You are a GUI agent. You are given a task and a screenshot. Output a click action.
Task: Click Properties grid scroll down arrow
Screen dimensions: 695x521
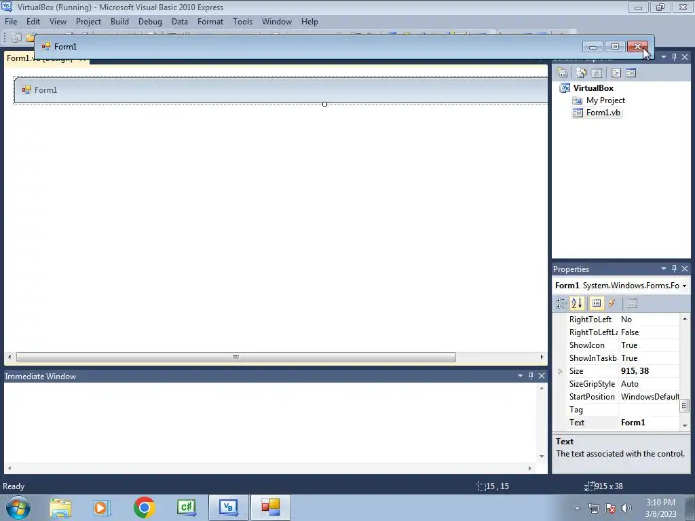685,425
